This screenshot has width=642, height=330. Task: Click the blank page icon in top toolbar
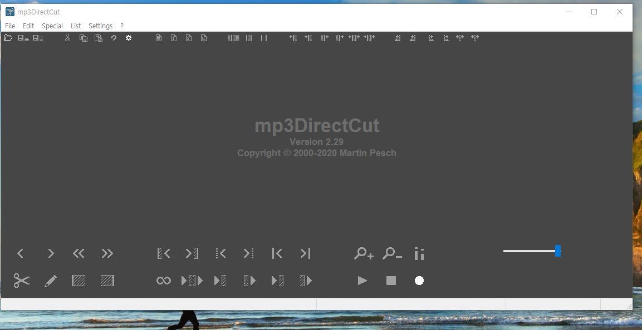pyautogui.click(x=159, y=38)
